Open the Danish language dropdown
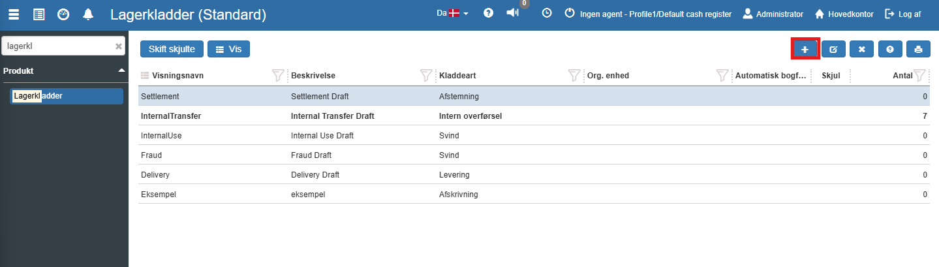Viewport: 939px width, 267px height. pyautogui.click(x=453, y=13)
